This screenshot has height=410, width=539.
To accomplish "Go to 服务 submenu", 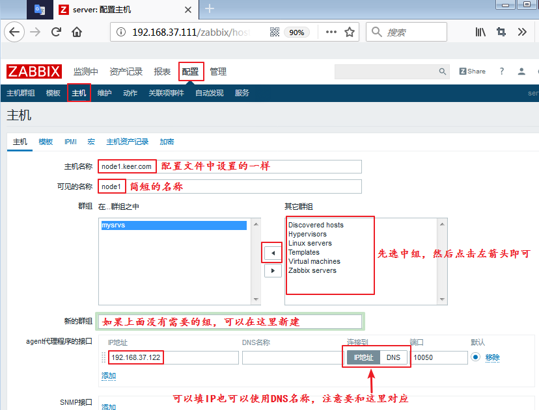I will [242, 93].
